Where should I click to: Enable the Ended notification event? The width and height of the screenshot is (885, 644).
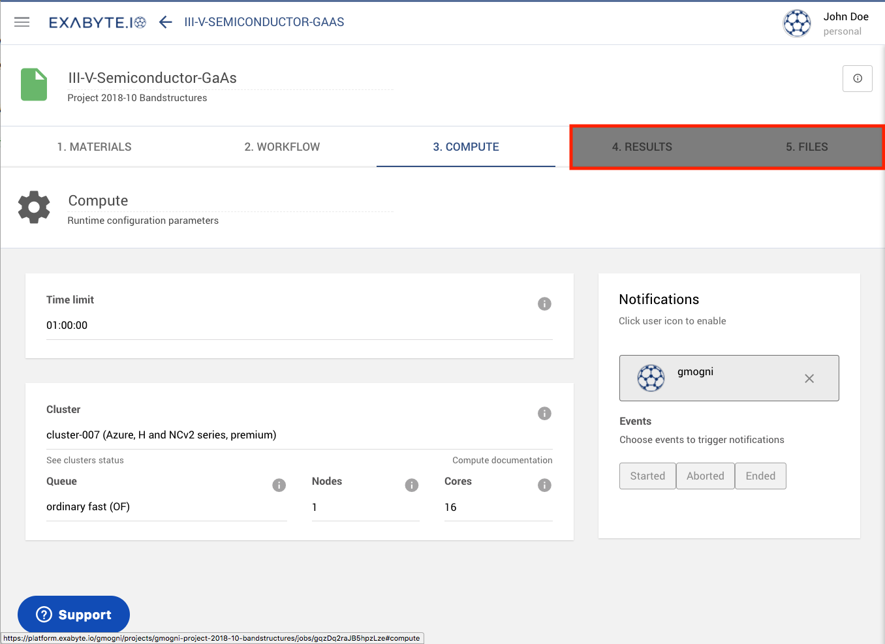pyautogui.click(x=760, y=476)
